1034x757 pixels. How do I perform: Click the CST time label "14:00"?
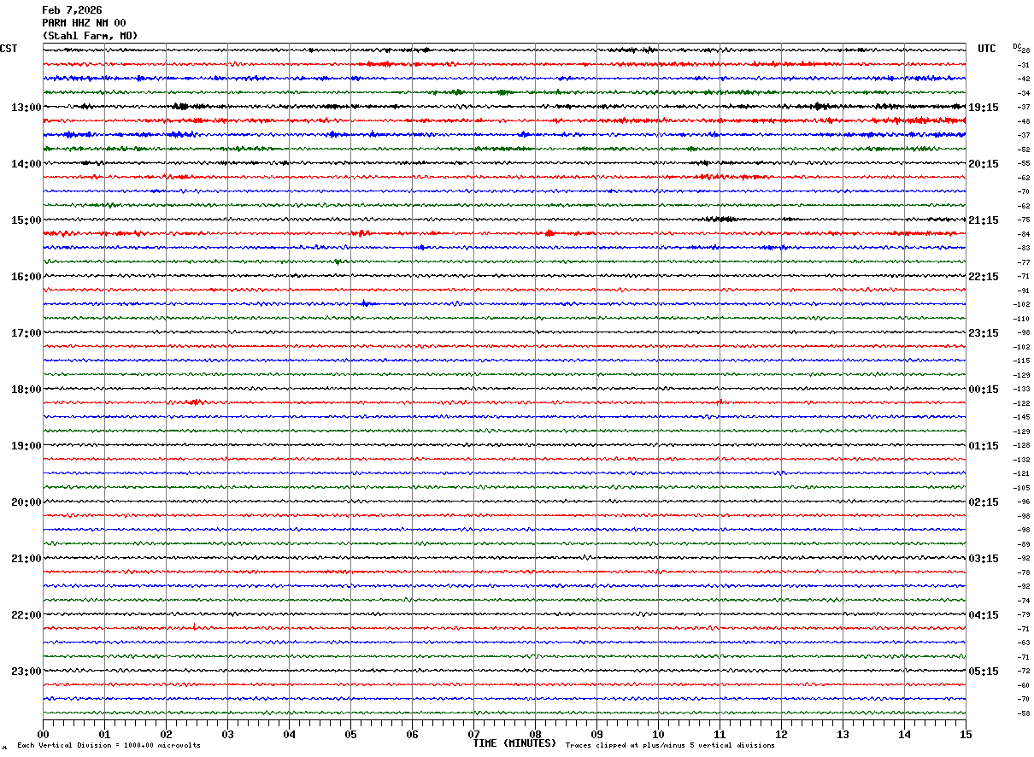(x=26, y=164)
